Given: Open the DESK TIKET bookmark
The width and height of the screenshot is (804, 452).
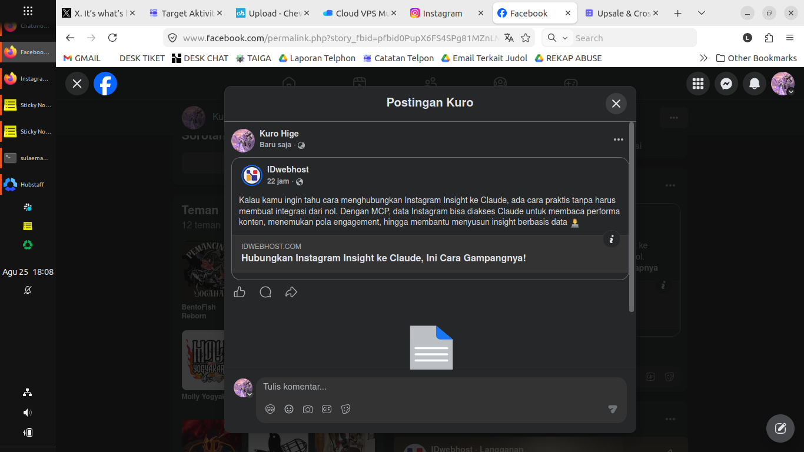Looking at the screenshot, I should point(142,58).
